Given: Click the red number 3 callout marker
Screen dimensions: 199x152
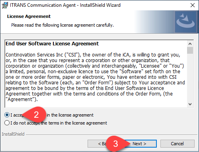Looking at the screenshot, I should [x=116, y=143].
